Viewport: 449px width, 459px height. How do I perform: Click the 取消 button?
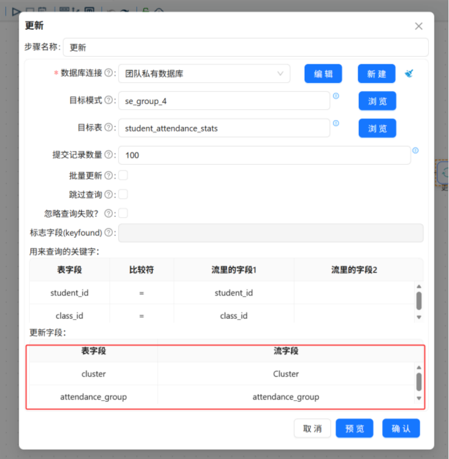click(312, 428)
